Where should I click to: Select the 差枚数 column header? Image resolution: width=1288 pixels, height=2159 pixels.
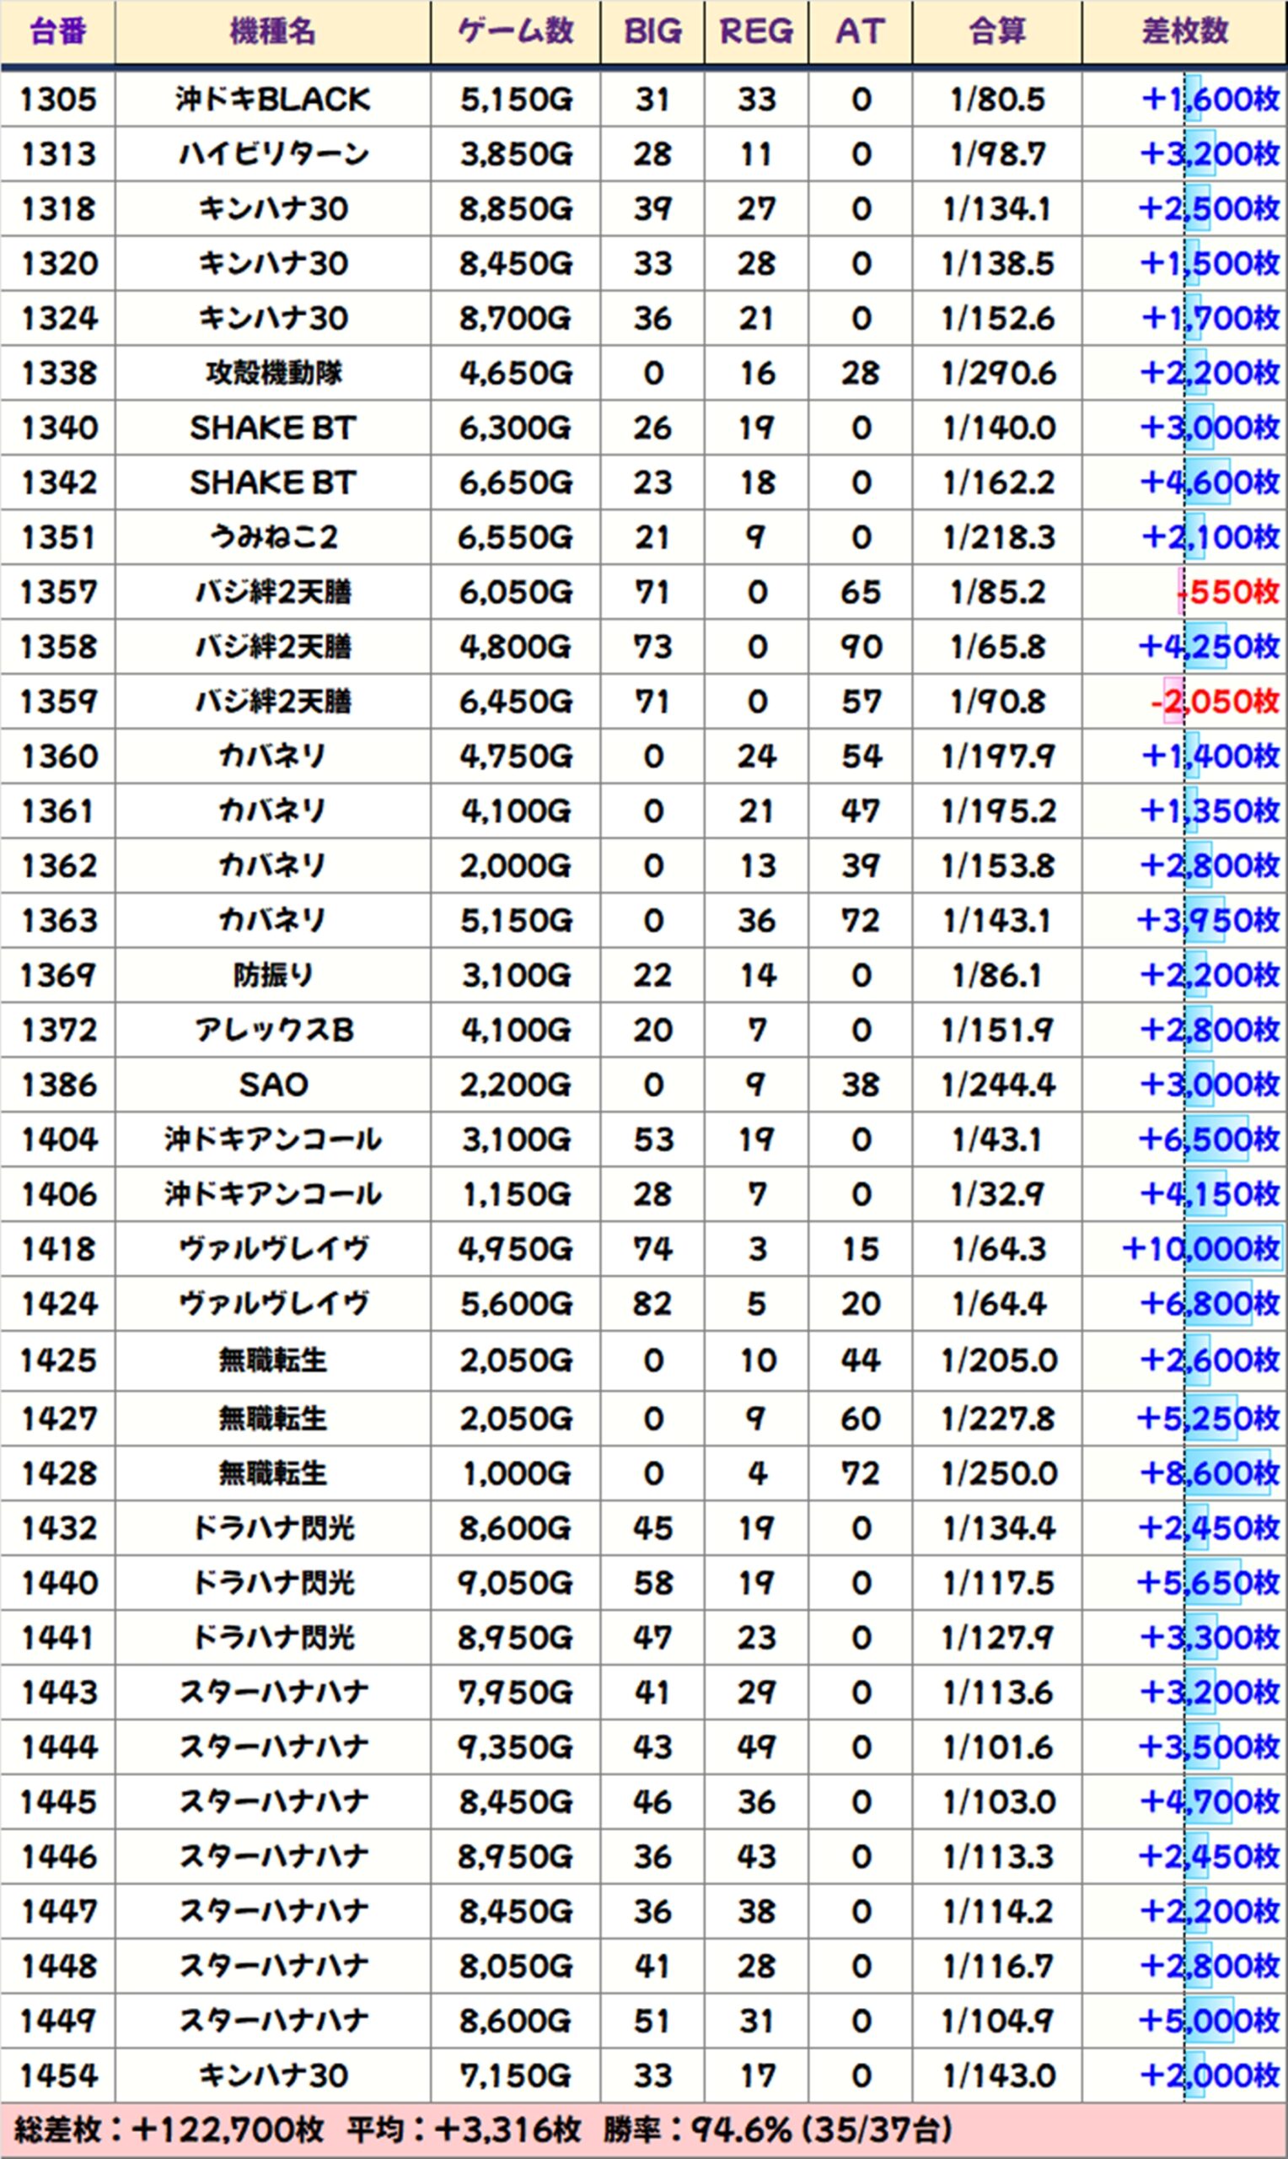coord(1184,32)
